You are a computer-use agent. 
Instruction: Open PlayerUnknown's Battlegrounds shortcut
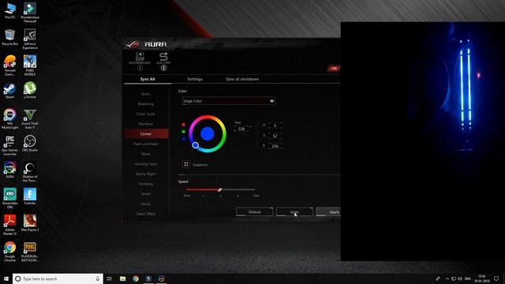(x=30, y=252)
